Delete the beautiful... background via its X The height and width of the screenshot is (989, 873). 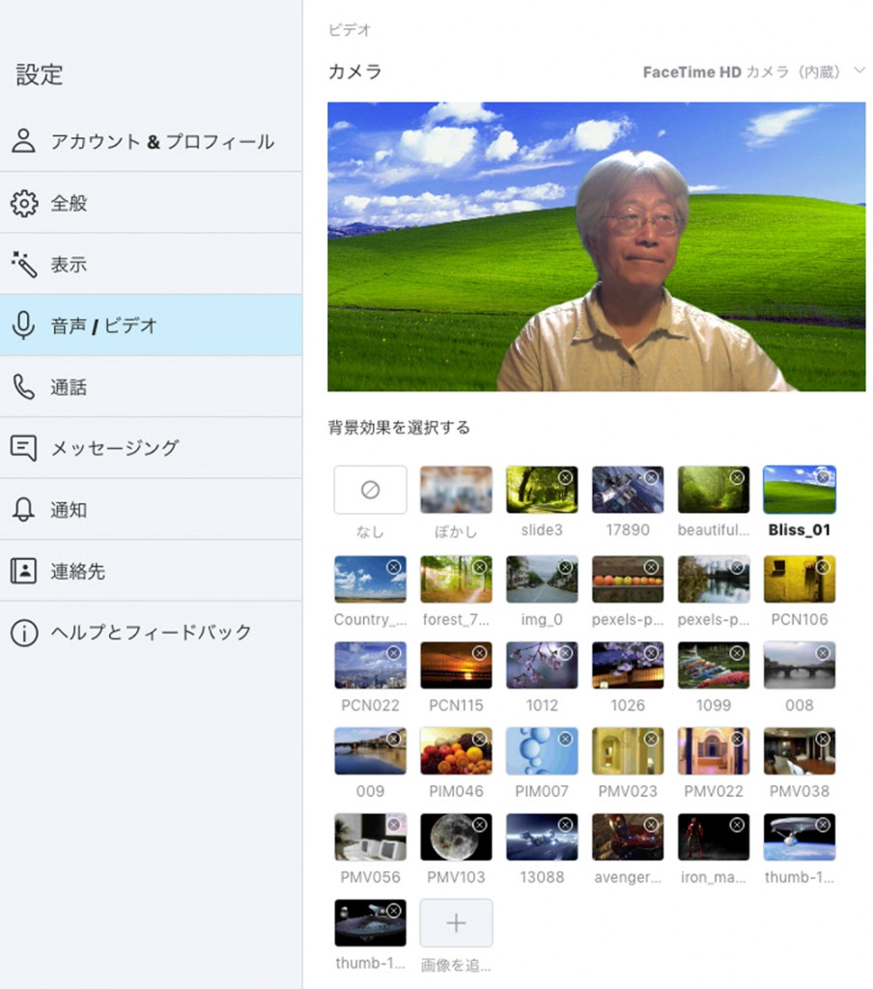click(737, 477)
